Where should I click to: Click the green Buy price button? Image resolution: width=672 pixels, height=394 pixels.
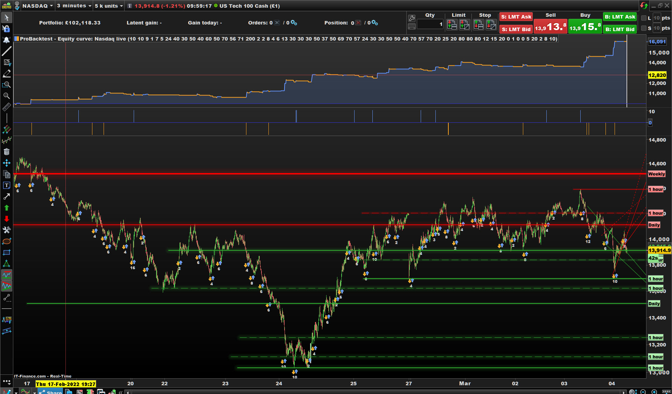tap(585, 27)
